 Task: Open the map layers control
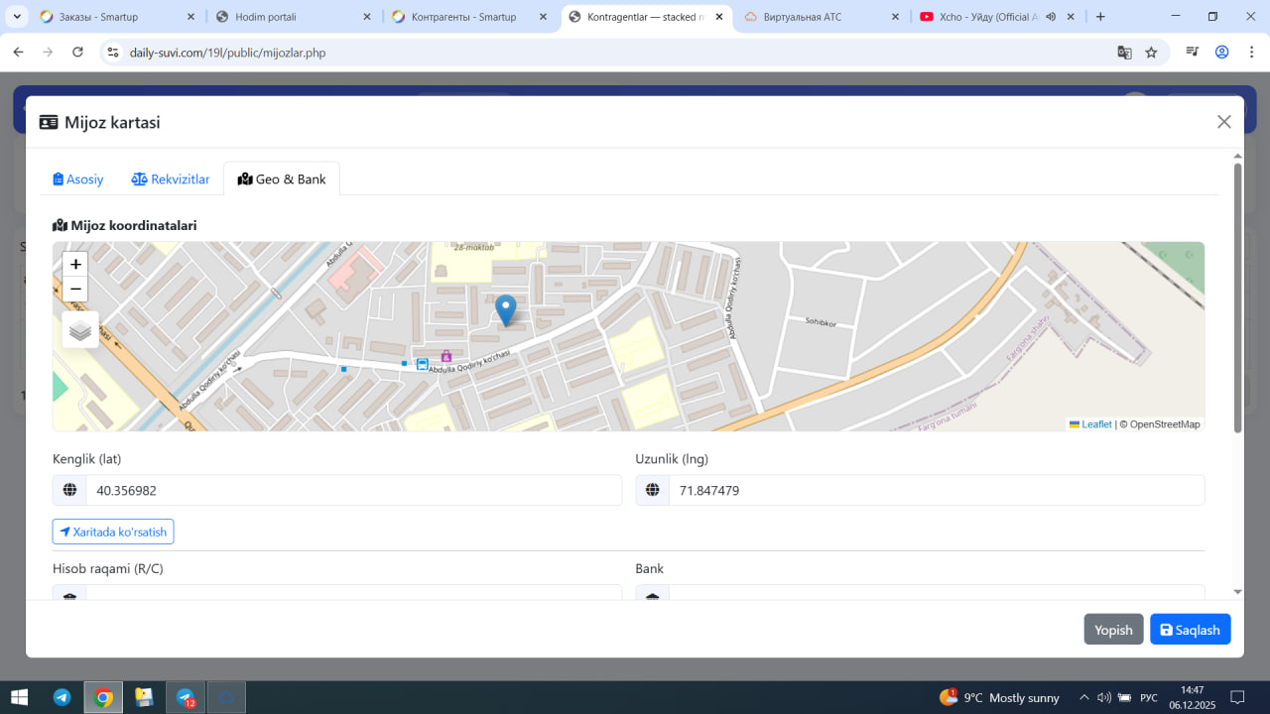click(80, 330)
